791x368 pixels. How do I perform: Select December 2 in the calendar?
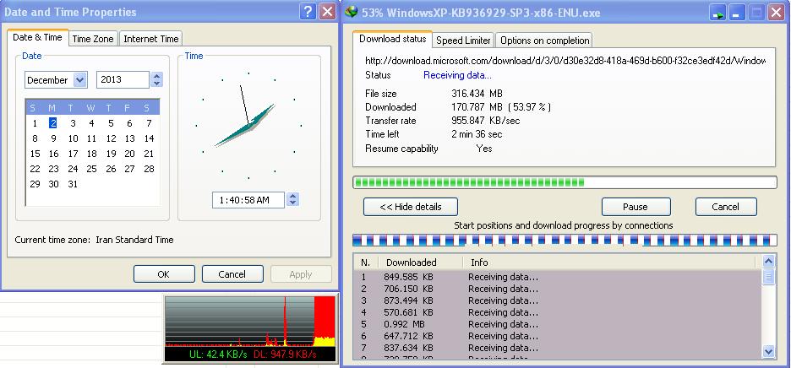[53, 123]
